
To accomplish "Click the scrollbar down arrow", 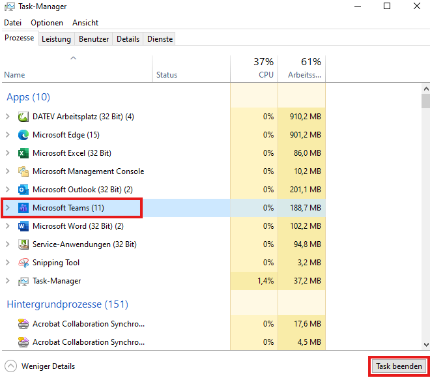I will point(426,345).
